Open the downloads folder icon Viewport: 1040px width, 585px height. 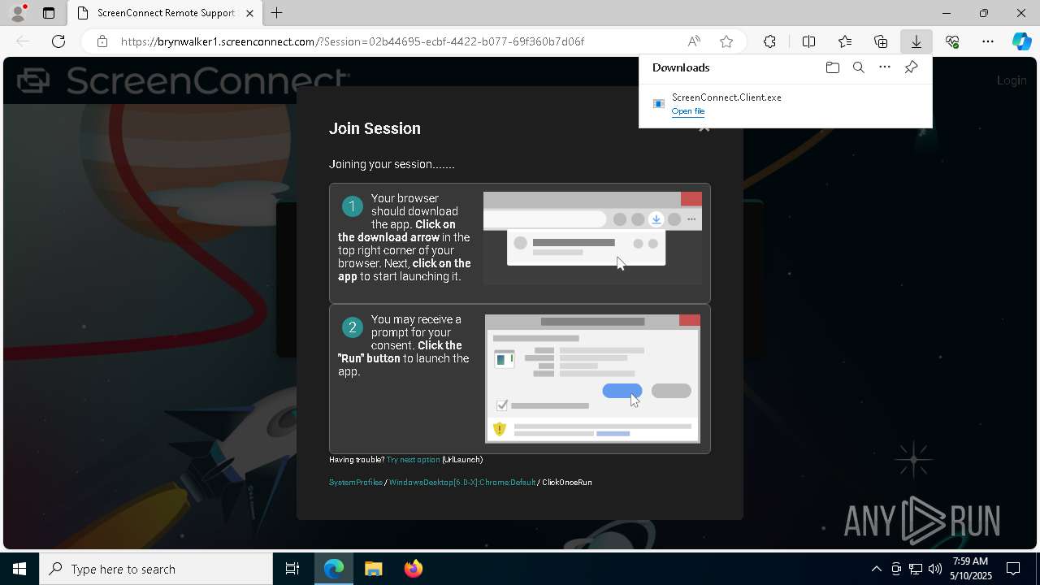tap(832, 67)
